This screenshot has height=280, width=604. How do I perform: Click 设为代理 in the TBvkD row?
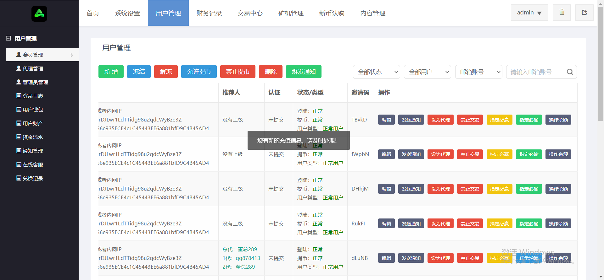point(440,120)
